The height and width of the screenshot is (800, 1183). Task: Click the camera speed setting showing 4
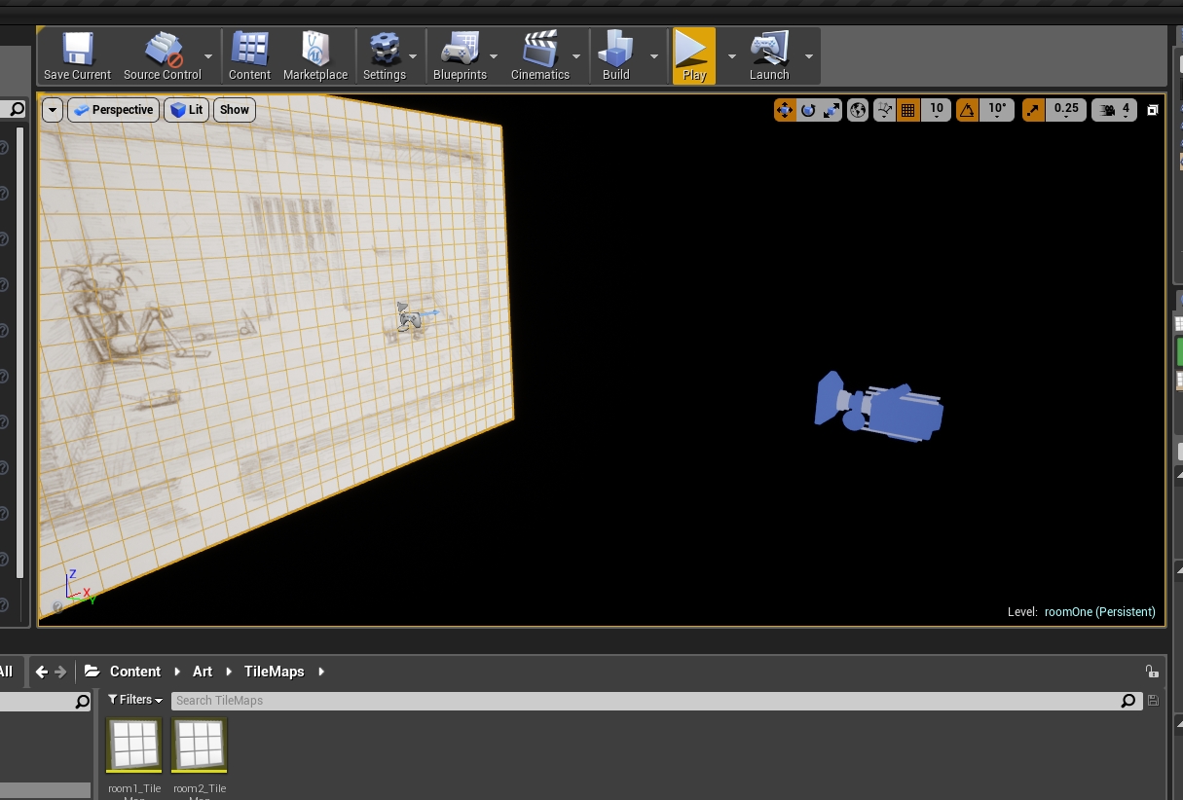click(x=1115, y=110)
